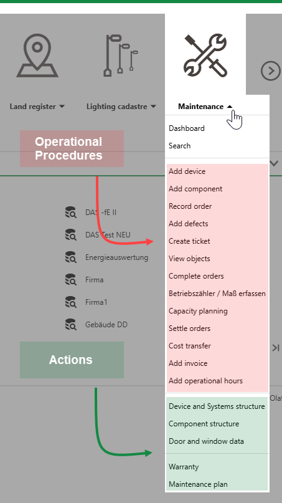Click Add operational hours
This screenshot has height=503, width=282.
pyautogui.click(x=205, y=381)
